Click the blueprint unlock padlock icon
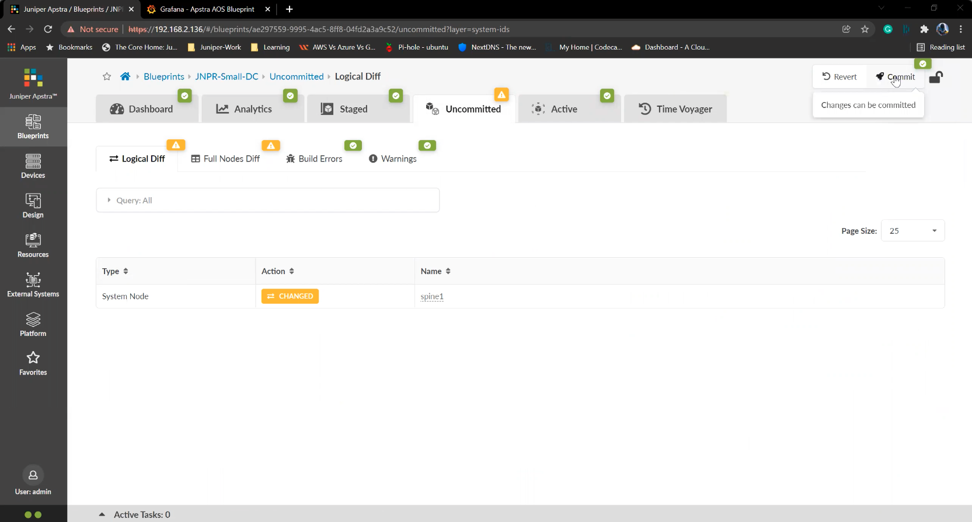This screenshot has height=522, width=972. coord(936,77)
